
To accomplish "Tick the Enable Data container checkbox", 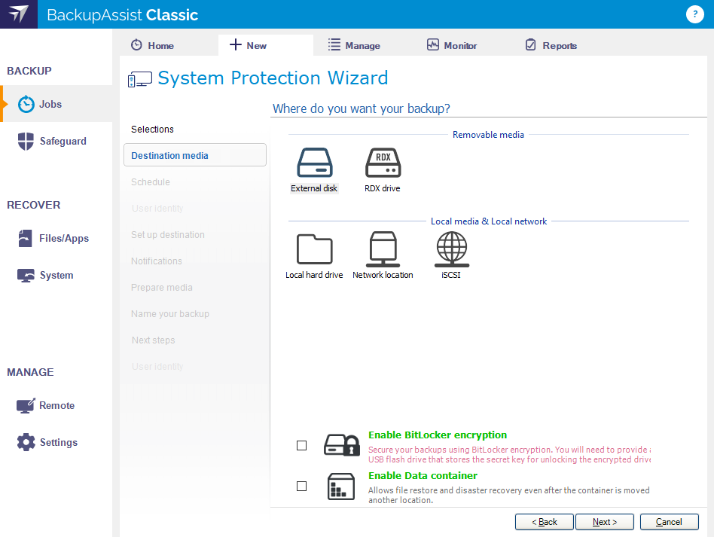I will [301, 487].
